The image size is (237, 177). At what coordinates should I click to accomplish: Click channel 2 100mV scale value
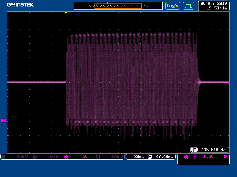pos(54,157)
